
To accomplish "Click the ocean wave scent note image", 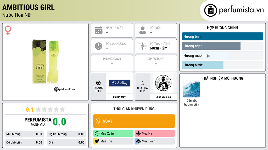I will click(192, 89).
